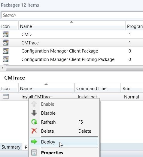The image size is (143, 157).
Task: Click the Client Piloting Package disc icon
Action: point(6,59)
